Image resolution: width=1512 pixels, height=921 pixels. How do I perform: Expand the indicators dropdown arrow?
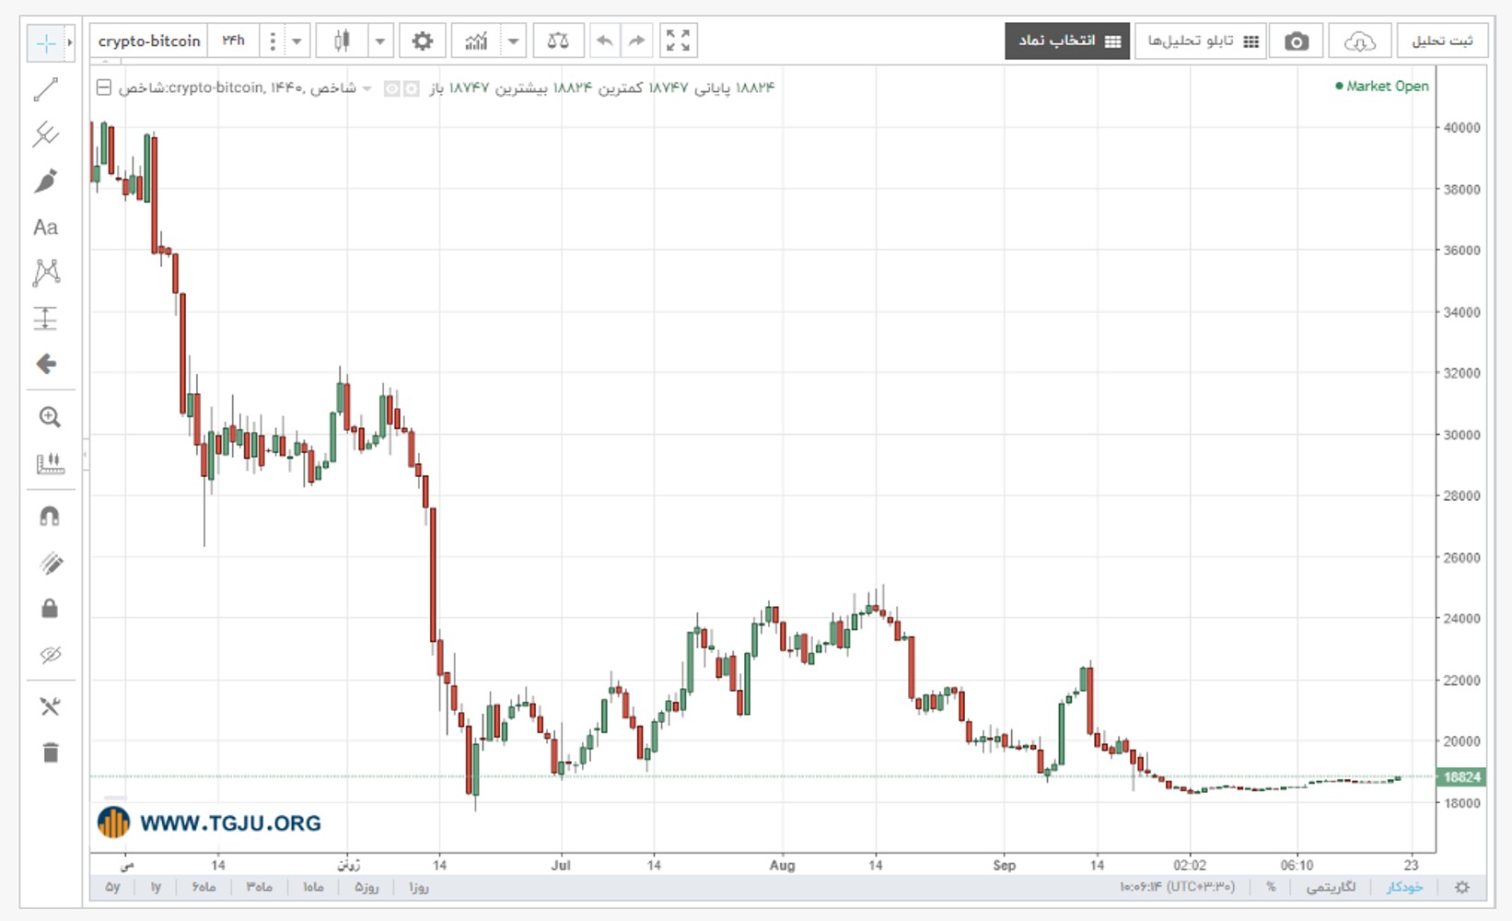514,41
